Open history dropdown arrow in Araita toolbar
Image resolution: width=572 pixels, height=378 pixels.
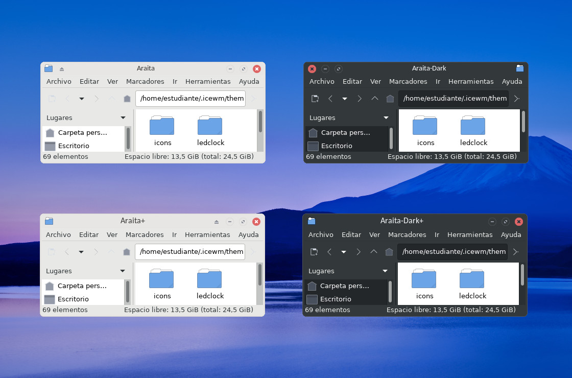82,99
